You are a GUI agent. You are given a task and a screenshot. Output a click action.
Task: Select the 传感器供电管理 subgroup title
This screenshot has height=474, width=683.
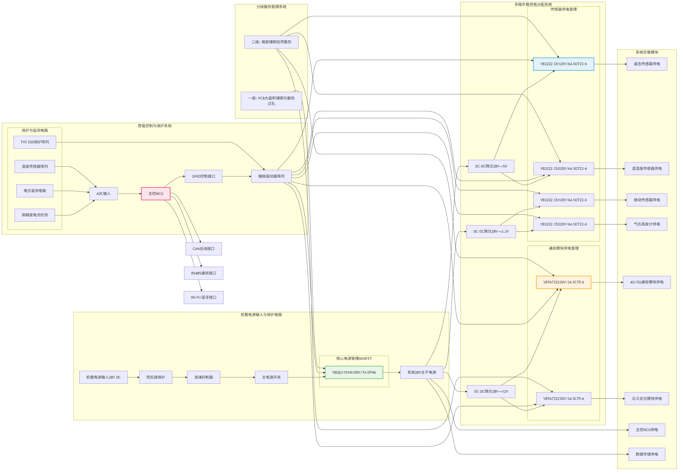tap(563, 10)
